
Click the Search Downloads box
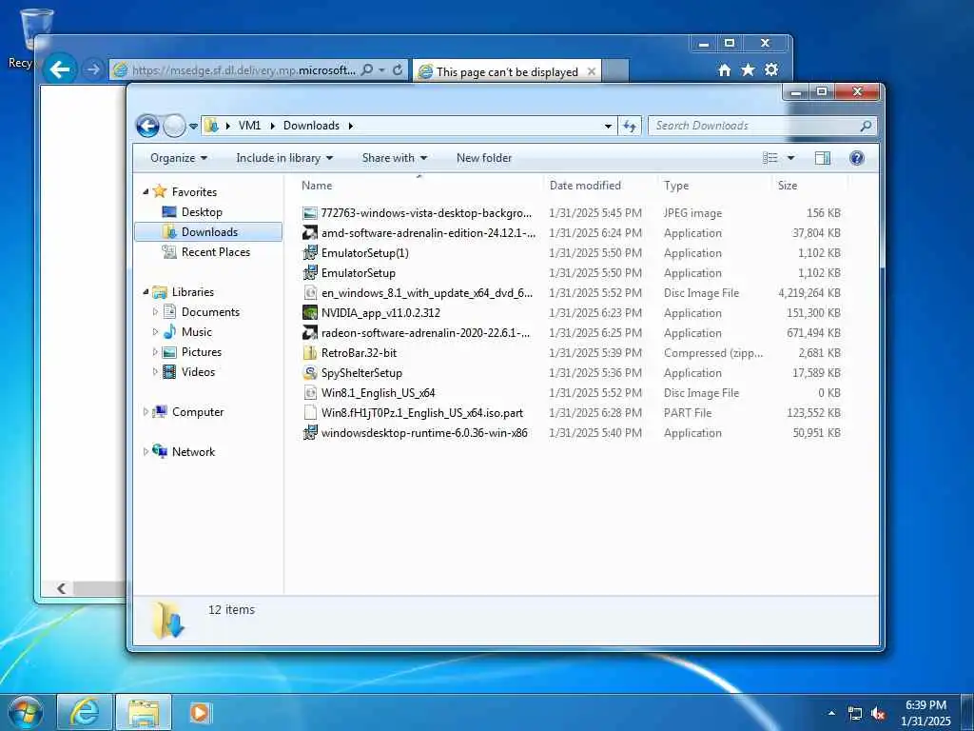click(x=762, y=126)
